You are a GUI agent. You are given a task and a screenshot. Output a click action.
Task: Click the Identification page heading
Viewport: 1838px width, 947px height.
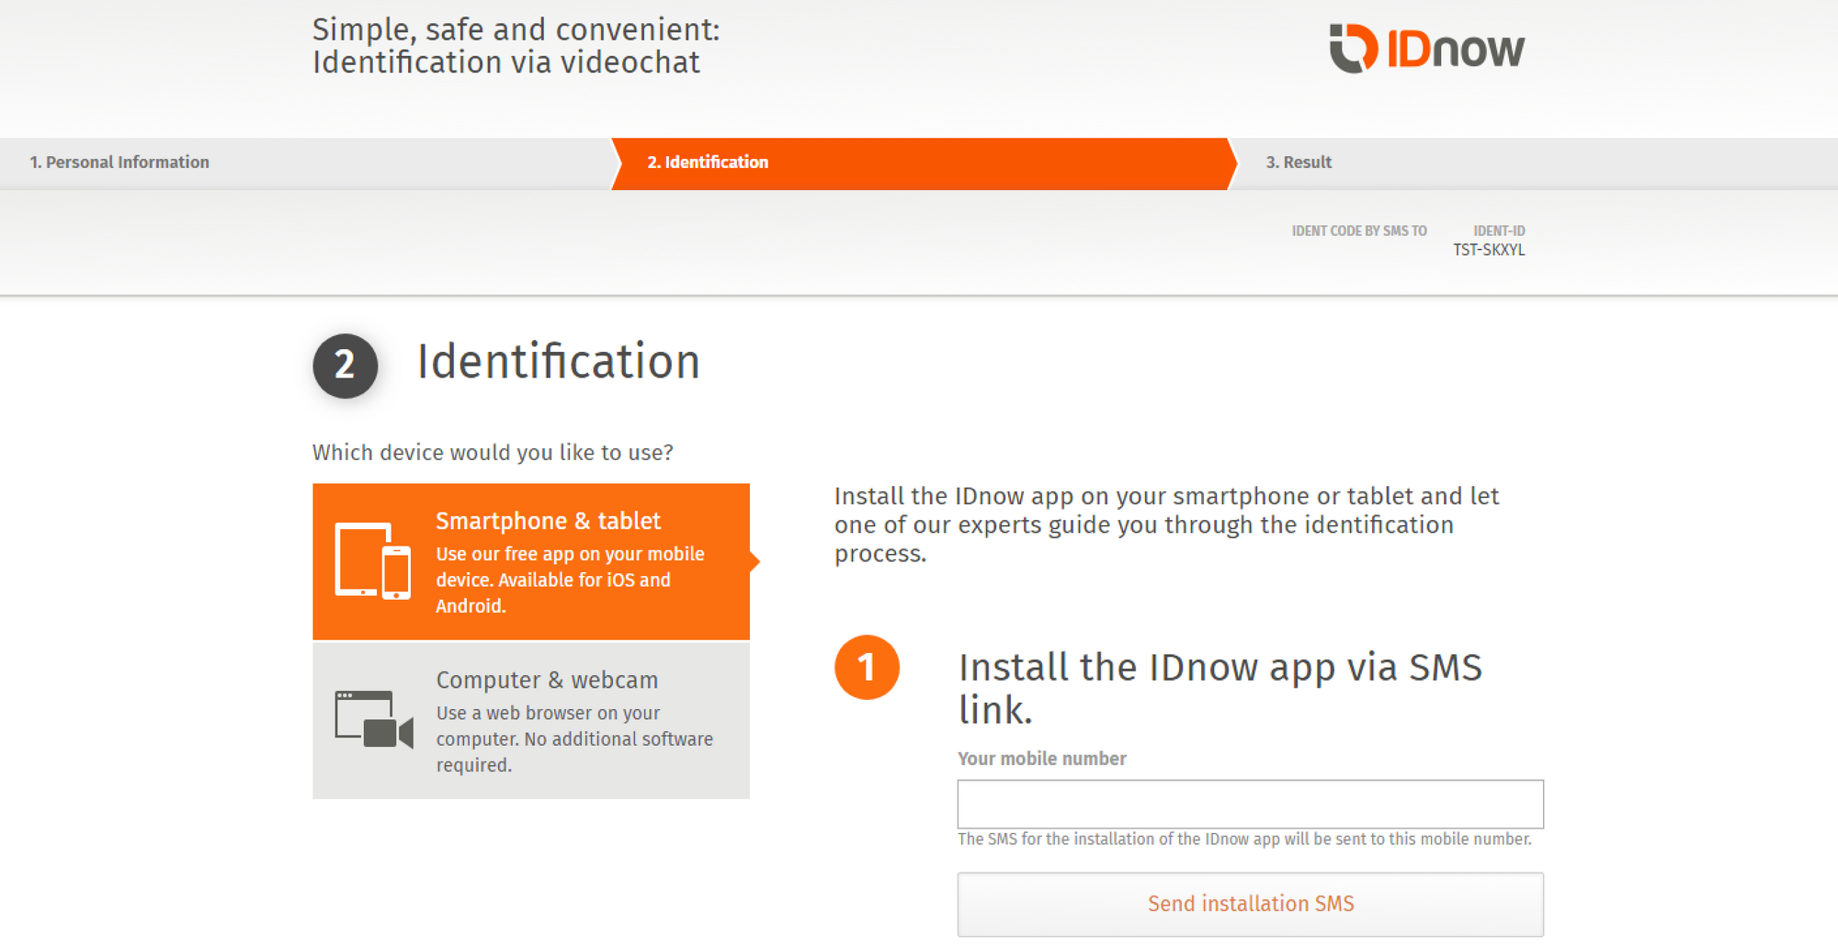559,362
